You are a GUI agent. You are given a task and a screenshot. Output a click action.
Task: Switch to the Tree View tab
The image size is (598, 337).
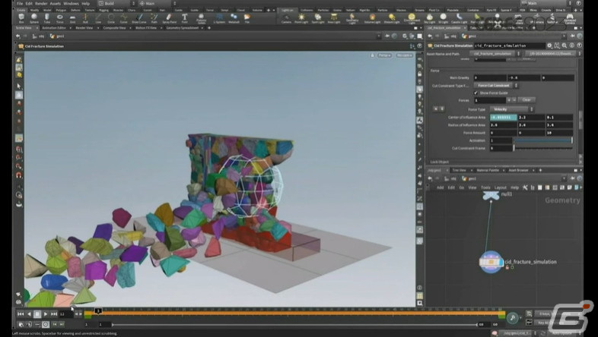tap(460, 171)
